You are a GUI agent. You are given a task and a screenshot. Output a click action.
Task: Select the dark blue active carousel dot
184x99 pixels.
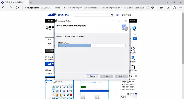click(x=136, y=94)
